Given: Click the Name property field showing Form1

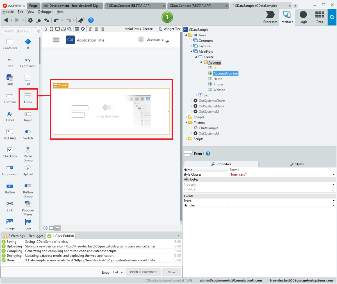Looking at the screenshot, I should pyautogui.click(x=283, y=170).
